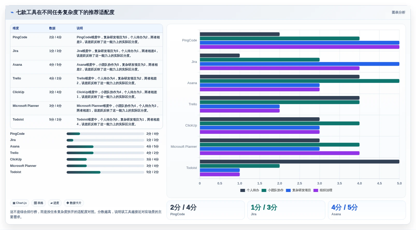416x230 pixels.
Task: Select the ClickUp table row name
Action: (18, 92)
